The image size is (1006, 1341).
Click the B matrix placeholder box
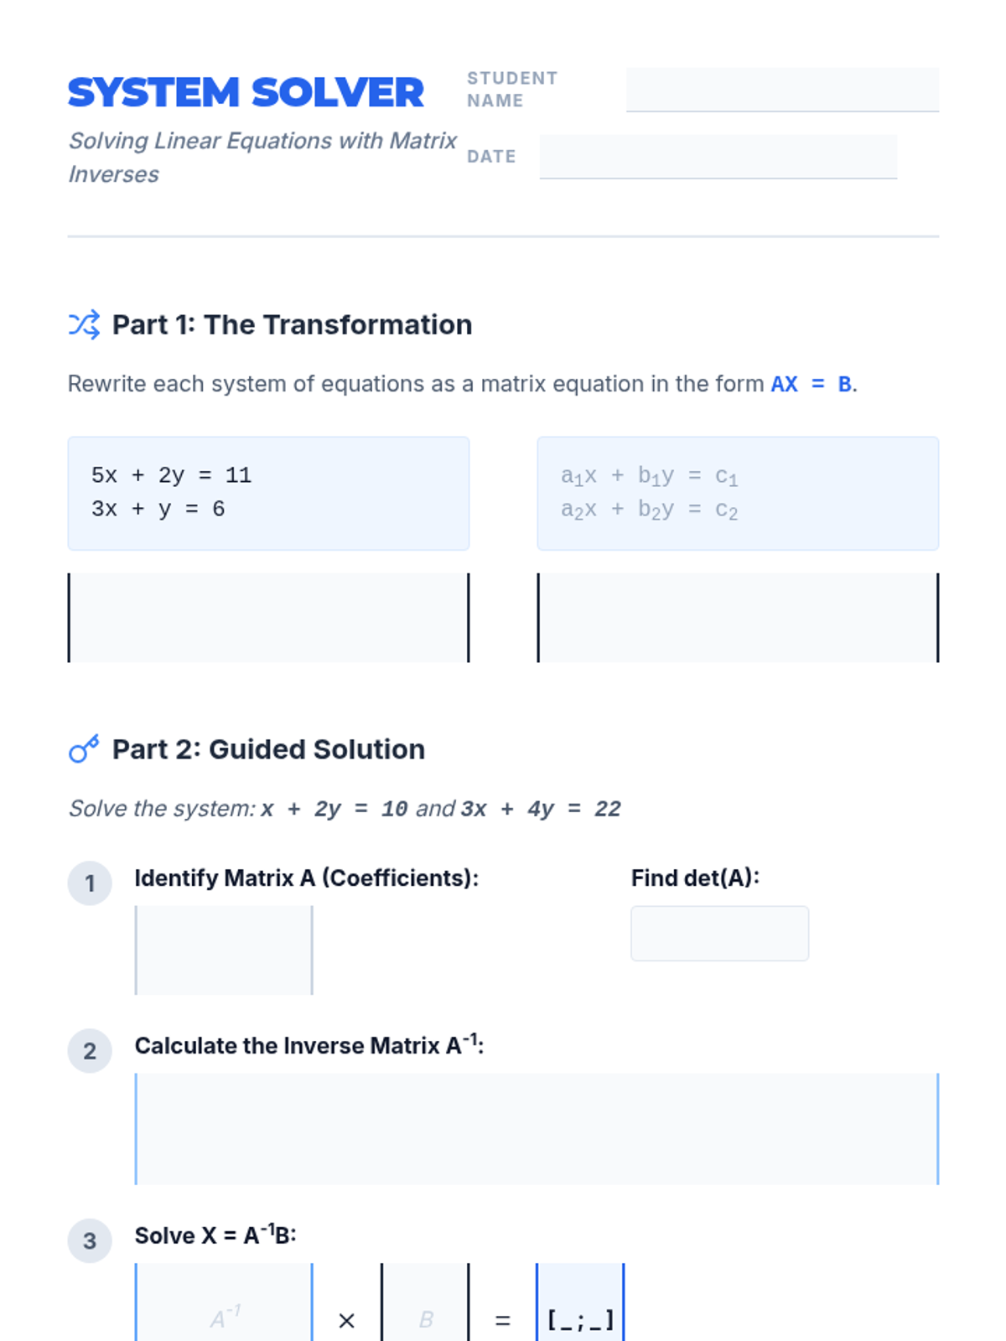[x=425, y=1307]
